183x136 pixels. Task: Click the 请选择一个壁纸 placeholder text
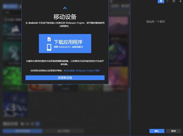point(156,22)
